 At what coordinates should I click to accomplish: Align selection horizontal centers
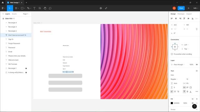[176, 19]
